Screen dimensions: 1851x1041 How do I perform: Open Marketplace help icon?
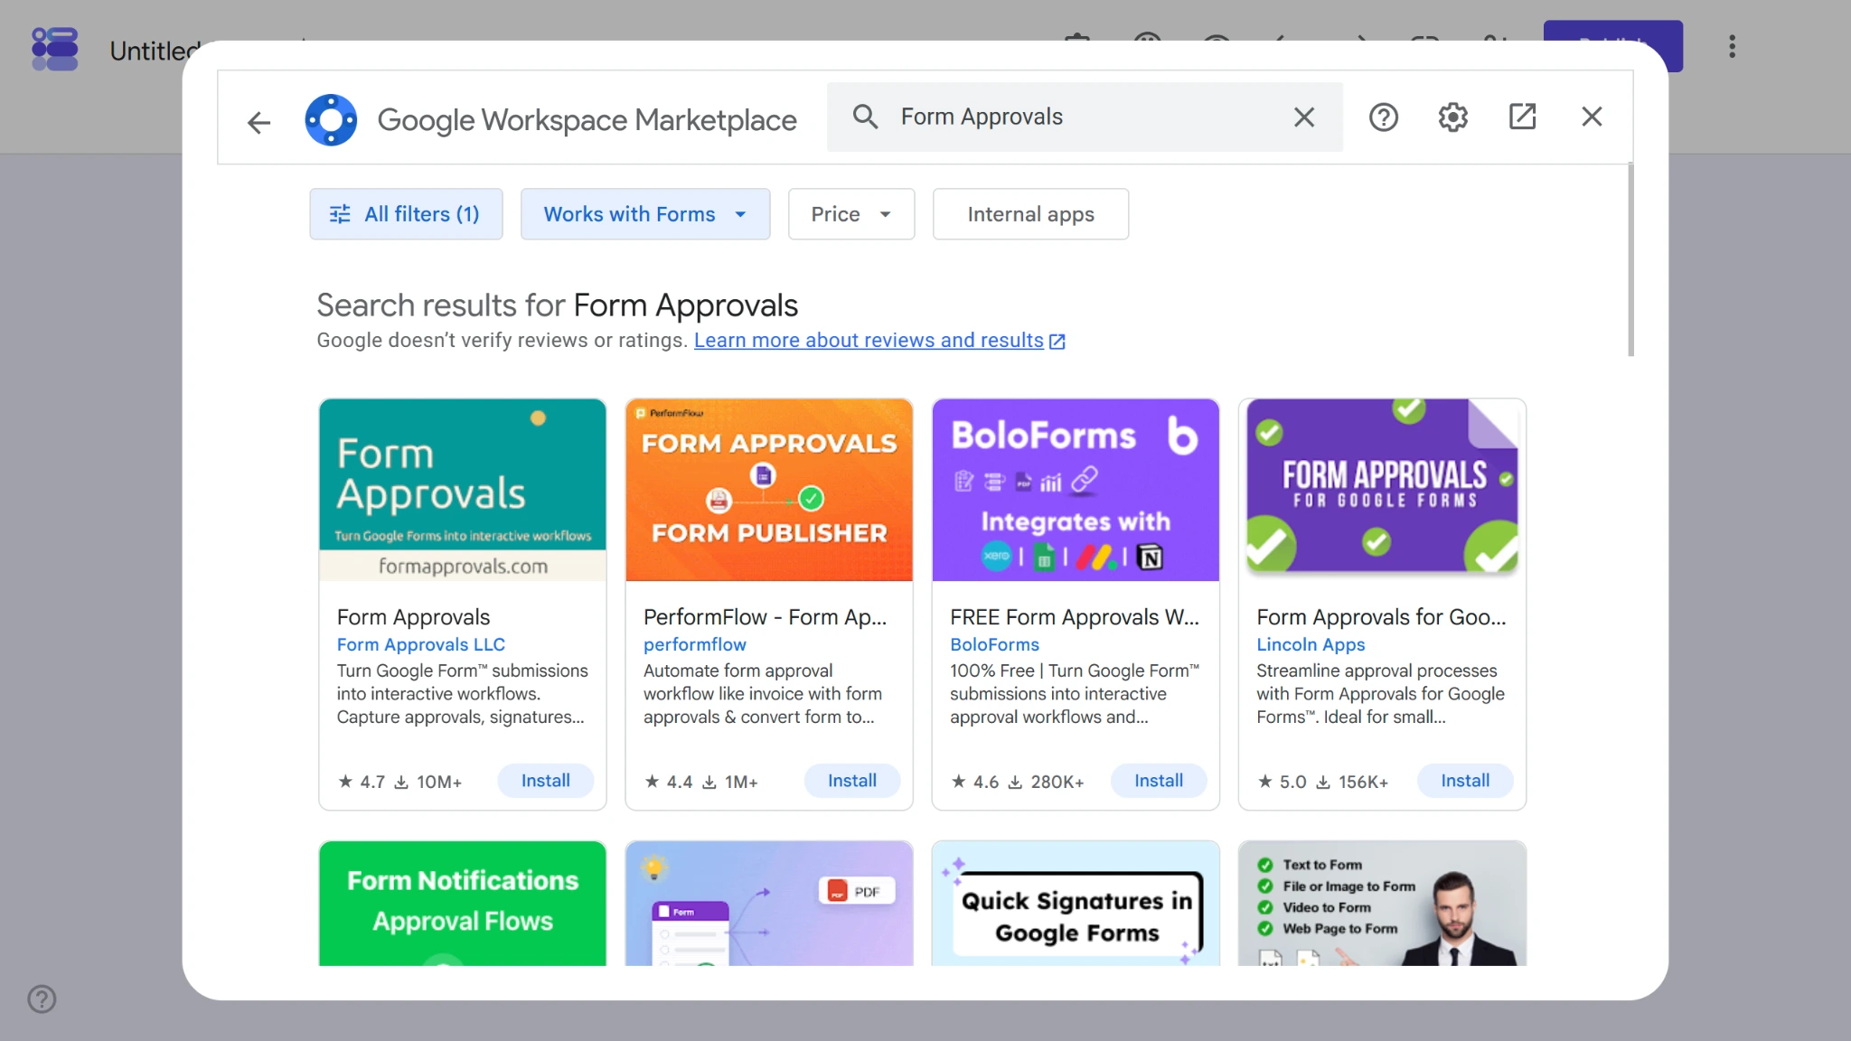(x=1383, y=117)
